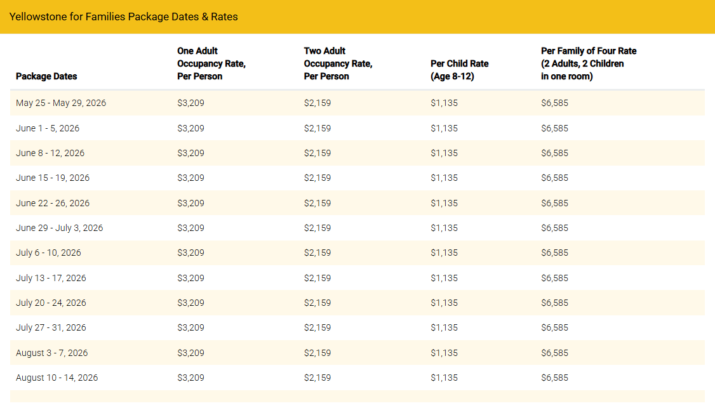
Task: Select the 'August 3 - 7, 2026' date cell
Action: coord(52,353)
